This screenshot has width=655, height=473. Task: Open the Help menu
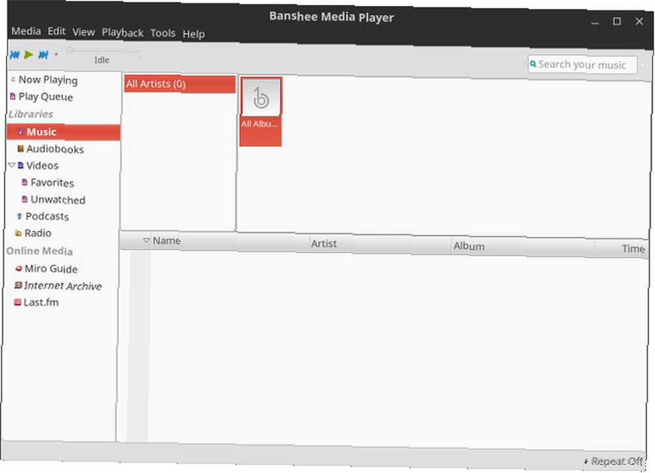193,34
